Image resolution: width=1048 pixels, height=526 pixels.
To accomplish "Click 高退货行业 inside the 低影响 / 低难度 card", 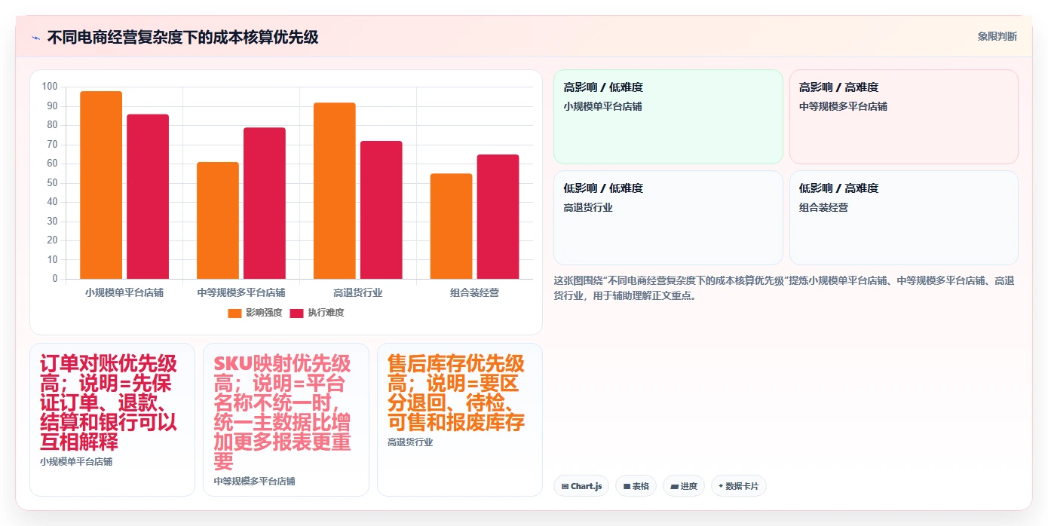I will coord(588,207).
